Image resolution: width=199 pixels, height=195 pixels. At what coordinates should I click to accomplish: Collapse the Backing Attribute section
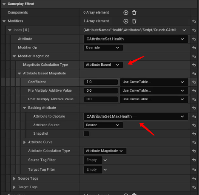[x=24, y=108]
